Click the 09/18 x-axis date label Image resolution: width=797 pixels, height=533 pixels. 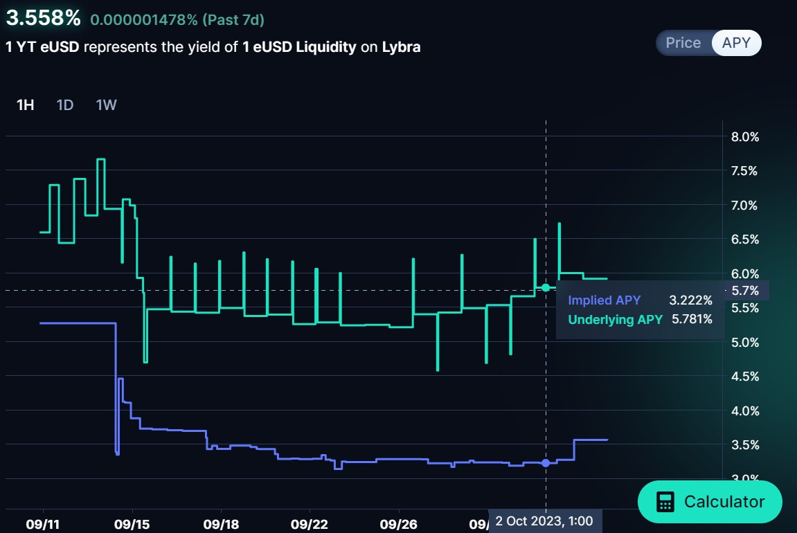point(221,525)
